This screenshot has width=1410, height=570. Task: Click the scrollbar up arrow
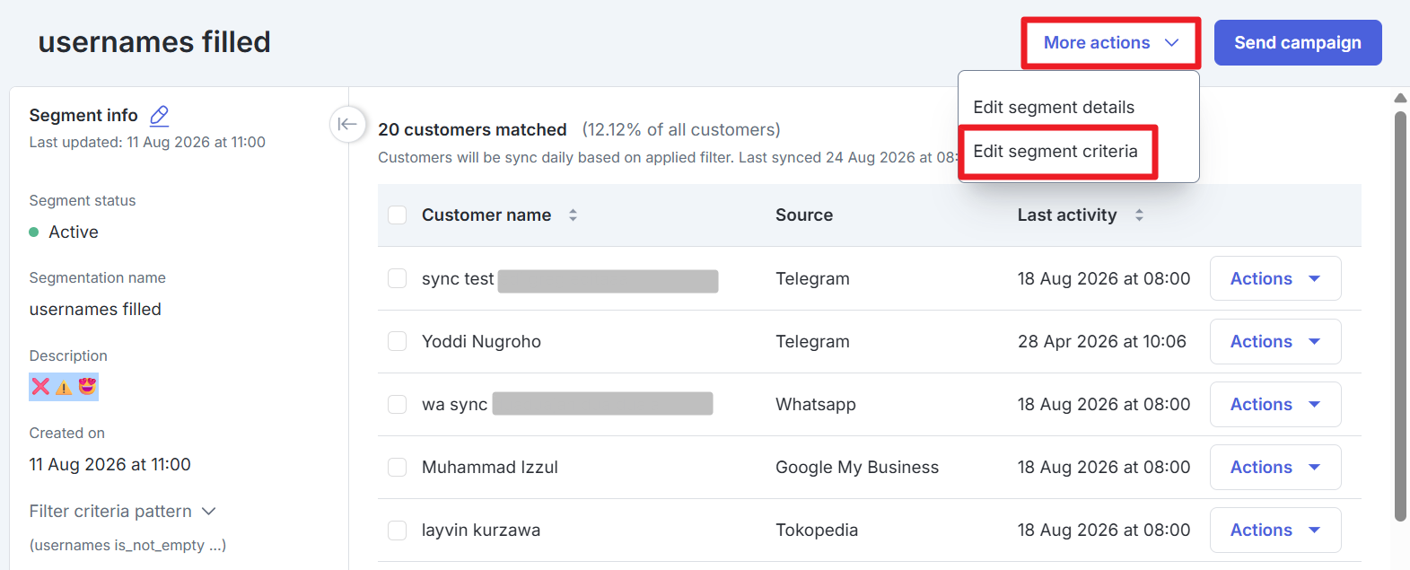point(1400,98)
